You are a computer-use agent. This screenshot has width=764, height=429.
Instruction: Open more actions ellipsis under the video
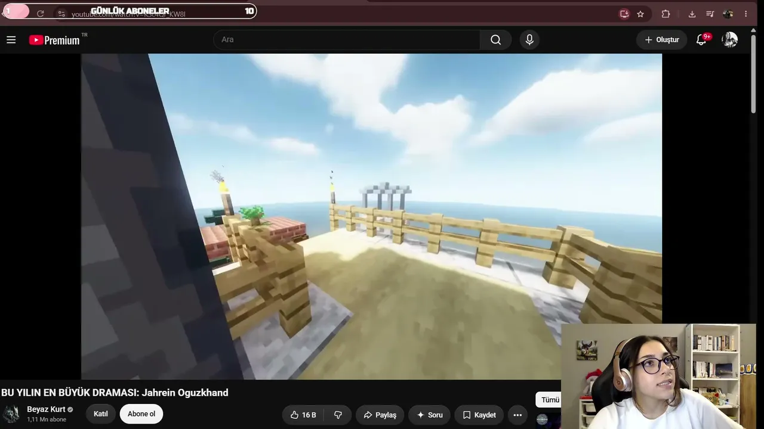[517, 415]
